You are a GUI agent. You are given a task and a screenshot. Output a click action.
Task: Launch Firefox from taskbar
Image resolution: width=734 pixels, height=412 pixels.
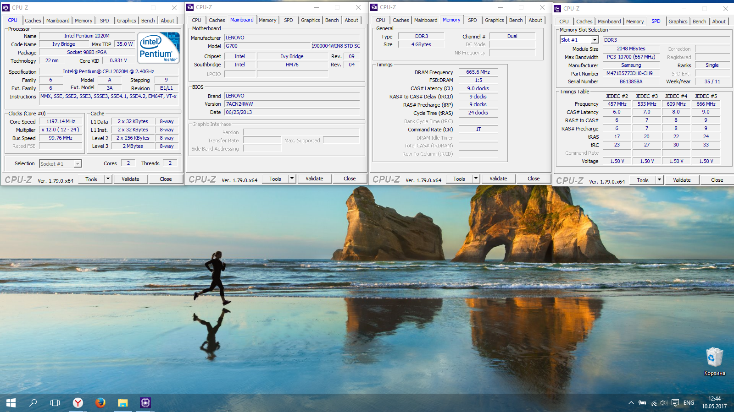click(x=100, y=403)
